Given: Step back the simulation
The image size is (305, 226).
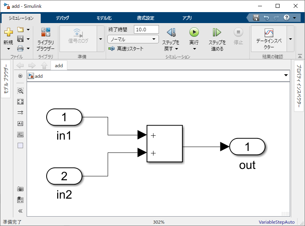Looking at the screenshot, I should tap(171, 32).
